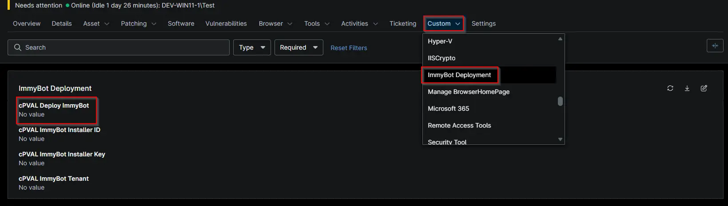Switch to the Ticketing tab
This screenshot has width=728, height=206.
point(403,23)
